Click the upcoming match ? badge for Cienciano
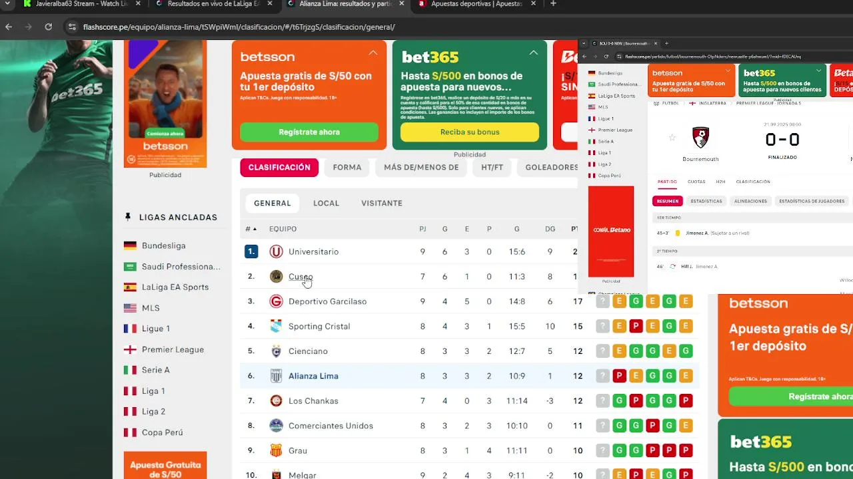Screen dimensions: 853x479 click(602, 351)
